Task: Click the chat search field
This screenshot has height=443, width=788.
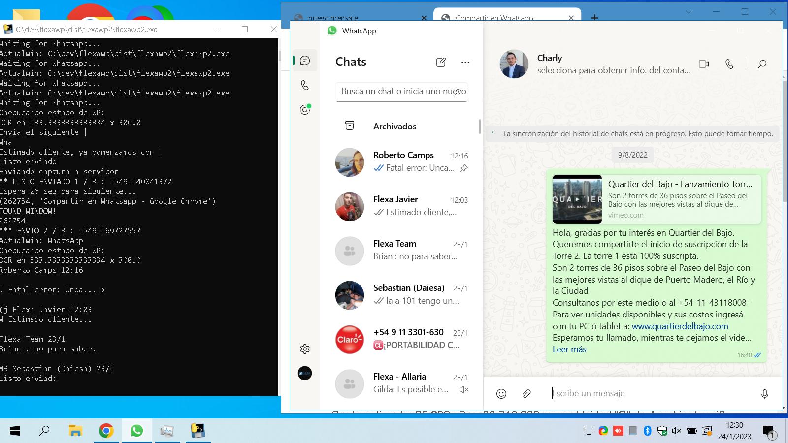Action: [x=401, y=92]
